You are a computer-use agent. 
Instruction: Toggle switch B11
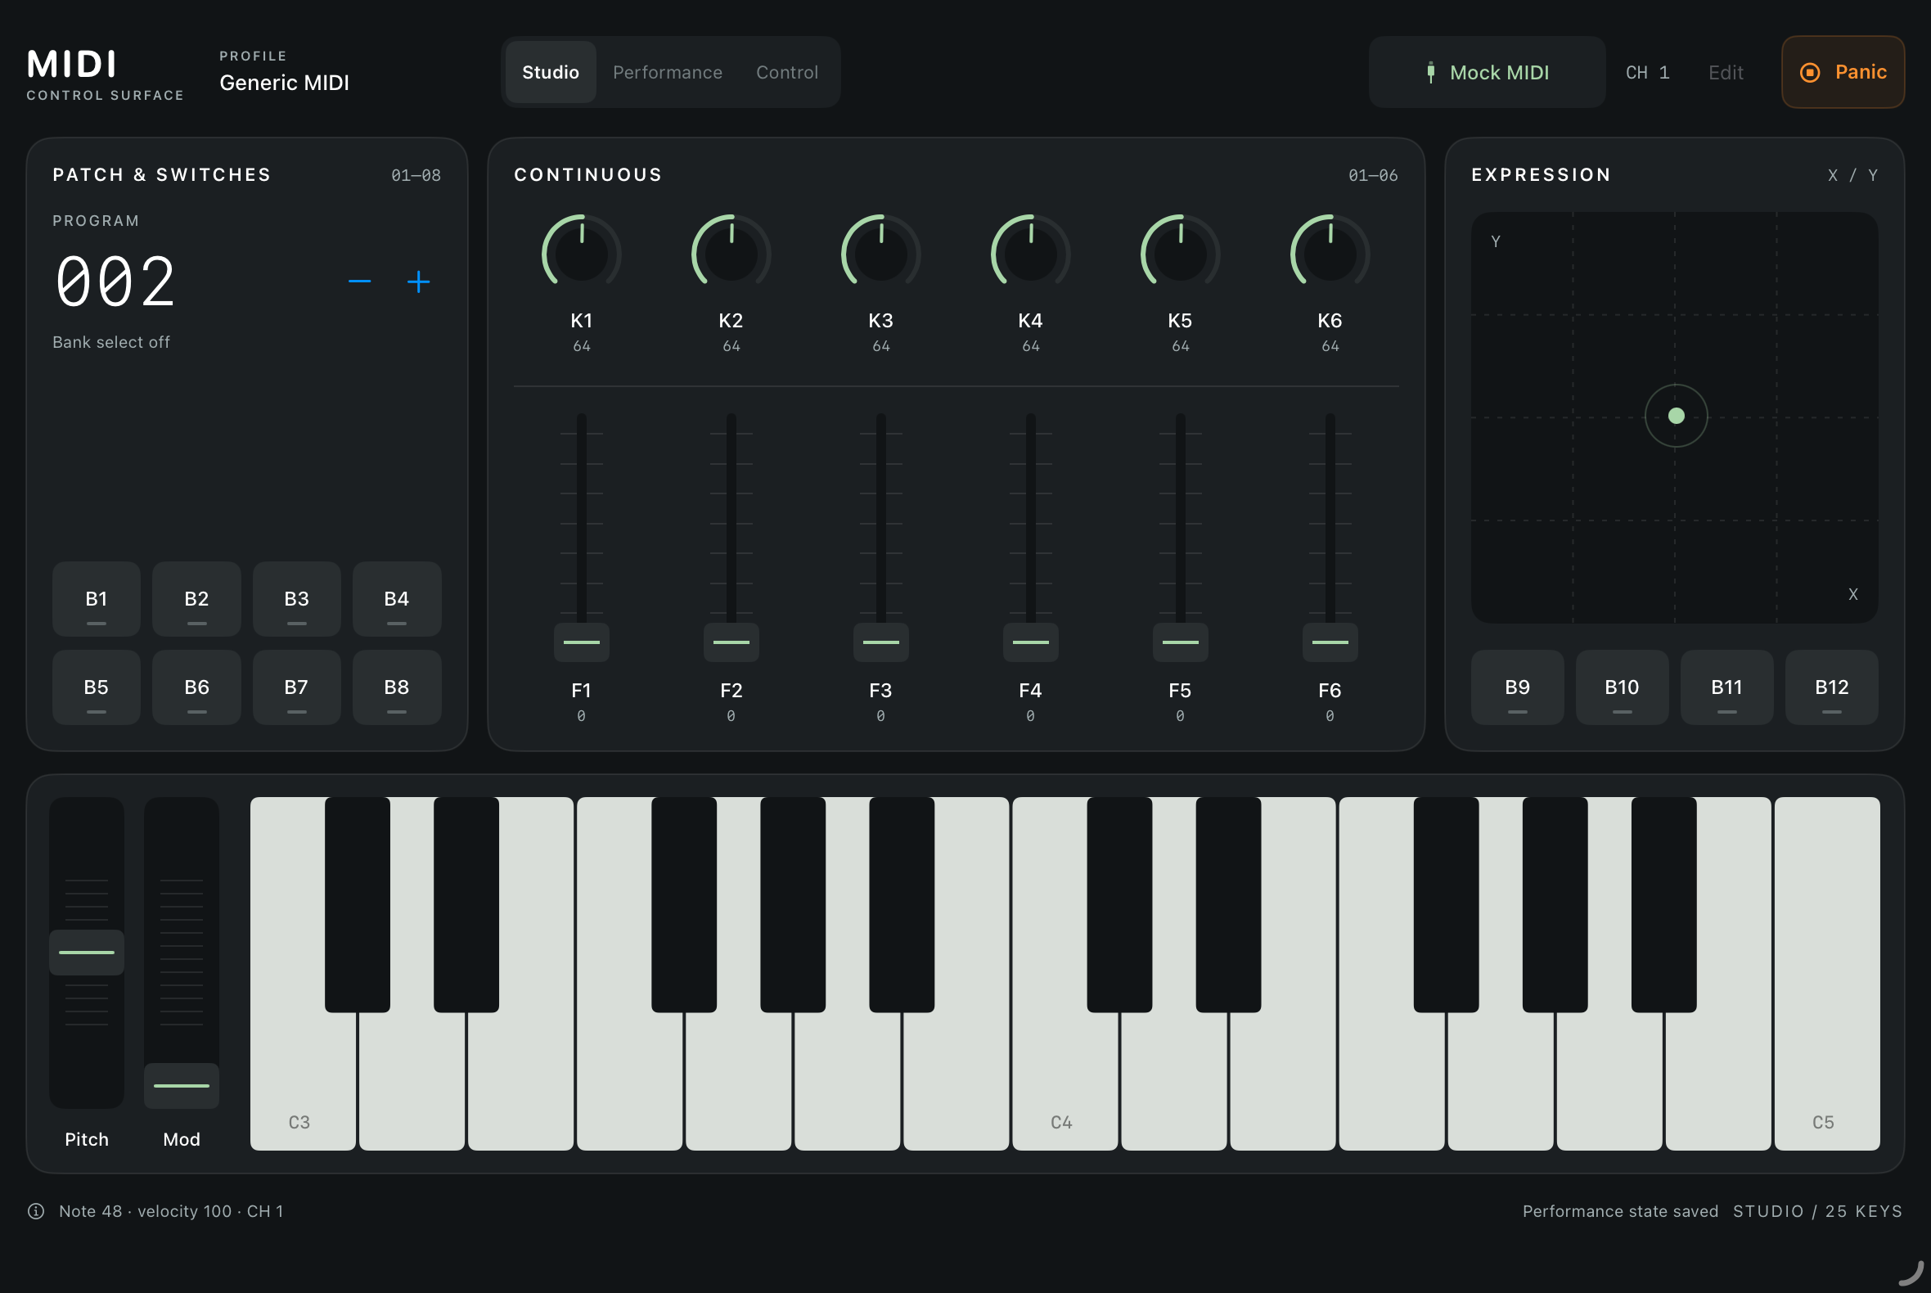1726,687
